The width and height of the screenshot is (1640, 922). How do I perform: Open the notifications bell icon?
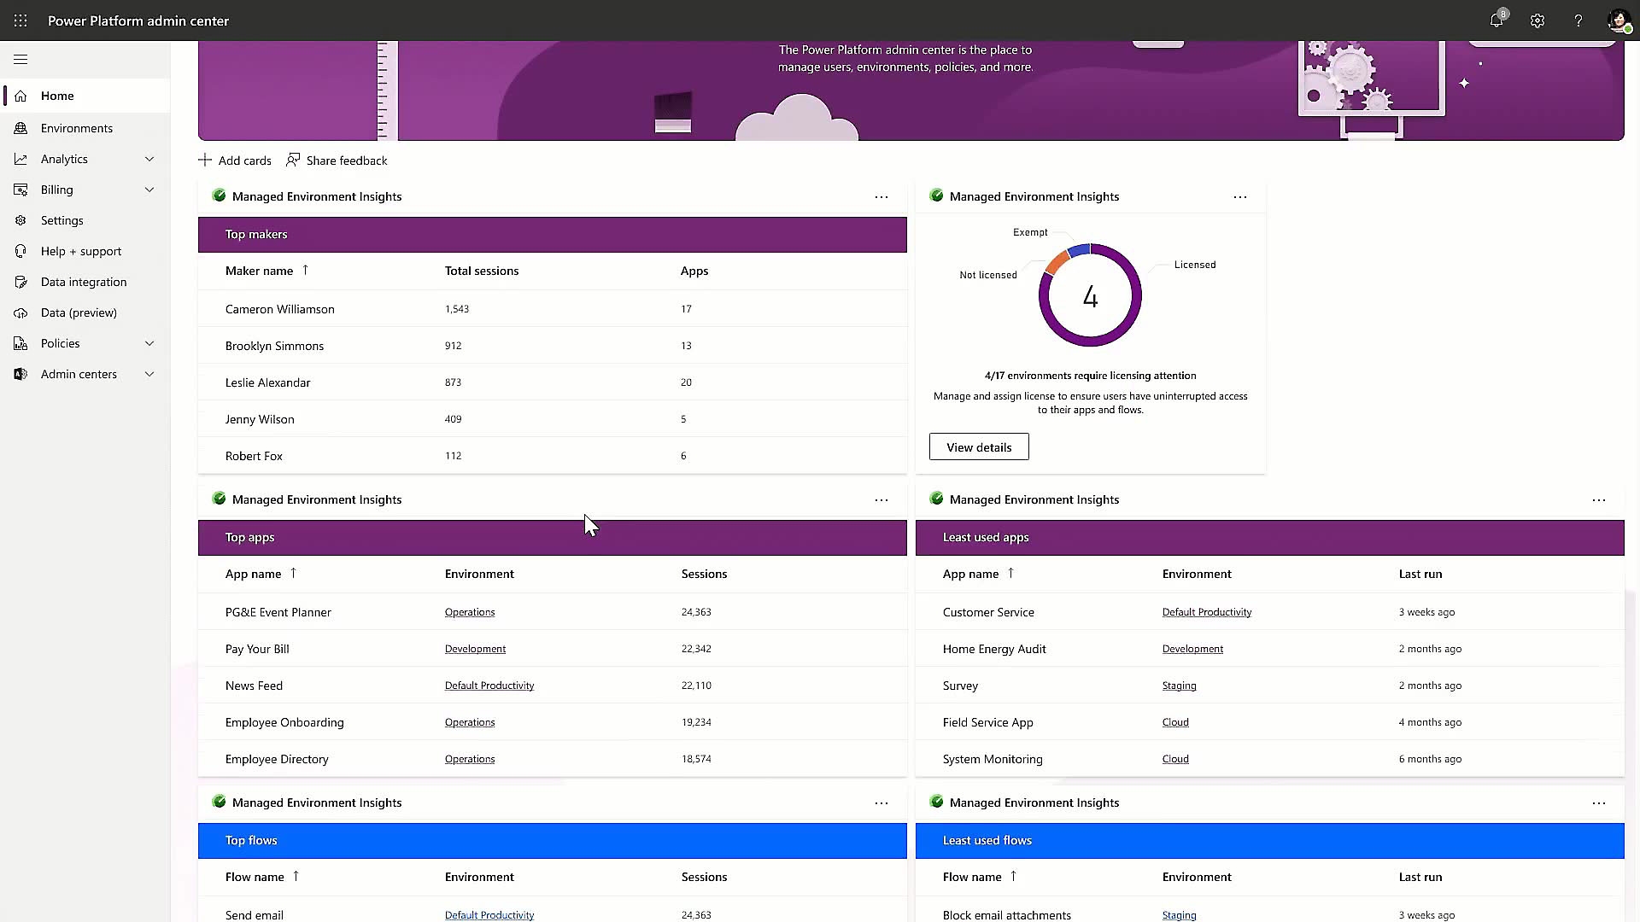point(1497,20)
